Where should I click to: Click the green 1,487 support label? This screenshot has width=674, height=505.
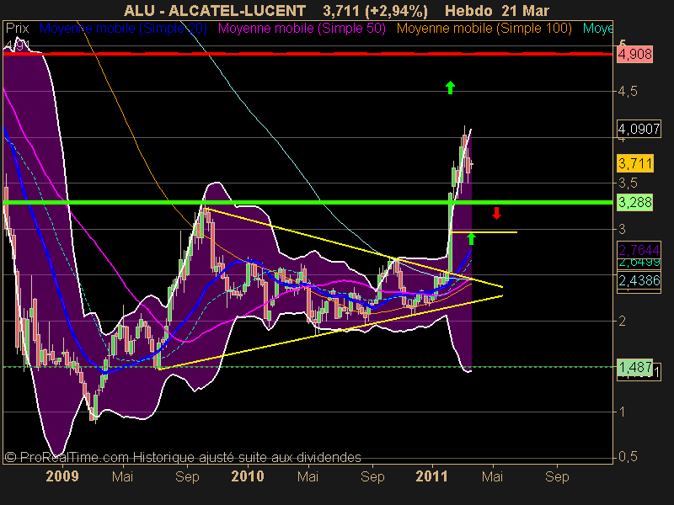[x=635, y=367]
